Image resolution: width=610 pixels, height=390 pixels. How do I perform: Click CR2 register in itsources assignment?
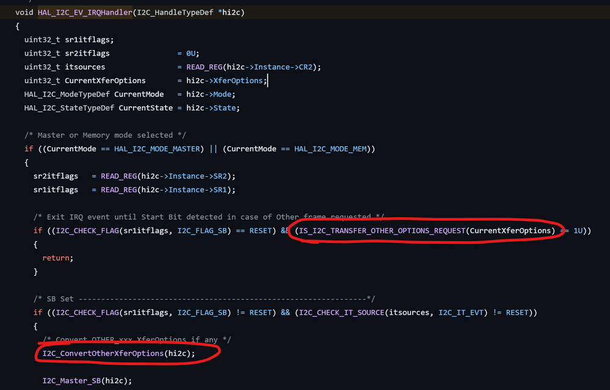tap(306, 67)
